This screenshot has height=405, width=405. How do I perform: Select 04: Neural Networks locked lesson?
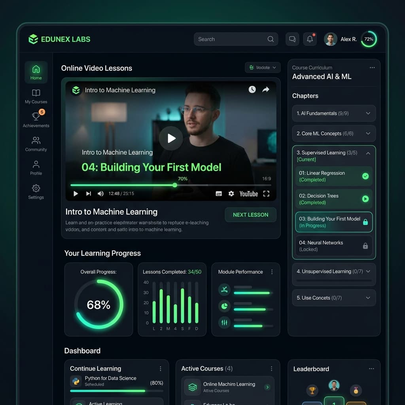click(x=334, y=246)
